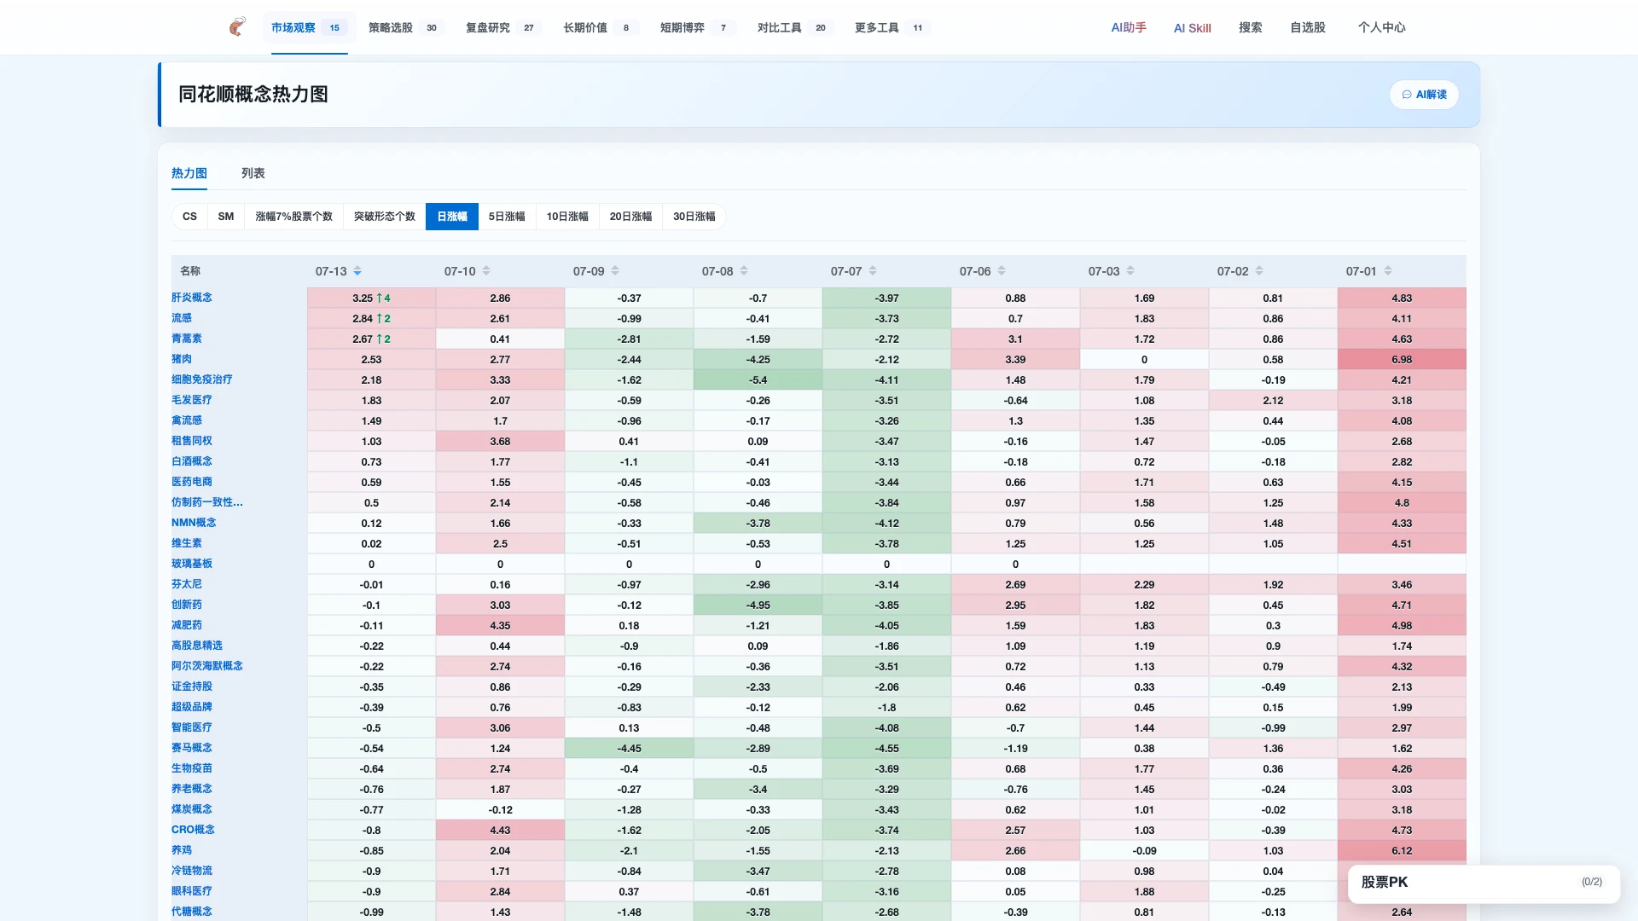The width and height of the screenshot is (1638, 921).
Task: Open the 短期博弈 navigation menu
Action: click(x=698, y=27)
